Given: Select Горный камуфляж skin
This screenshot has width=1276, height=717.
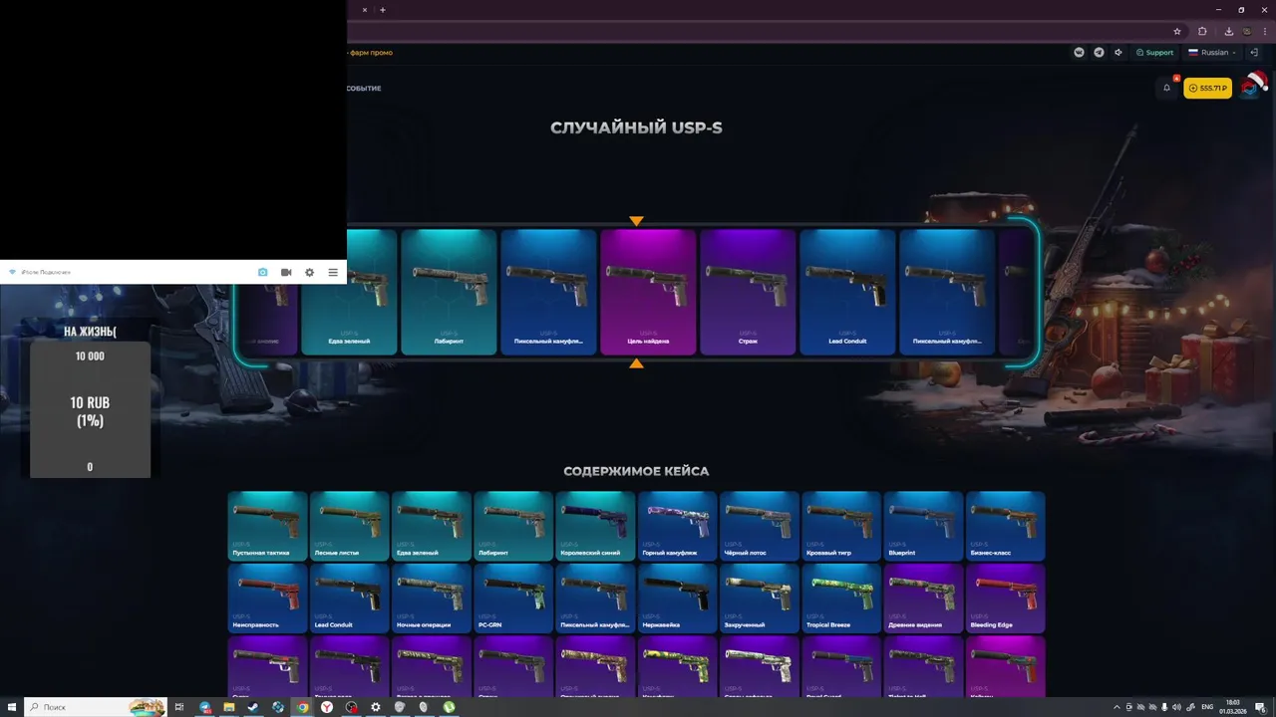Looking at the screenshot, I should (x=677, y=526).
